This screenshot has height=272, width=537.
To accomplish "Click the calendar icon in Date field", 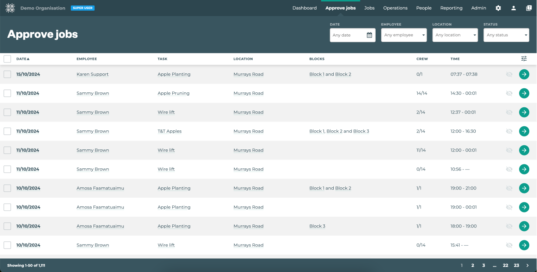I will click(x=369, y=35).
